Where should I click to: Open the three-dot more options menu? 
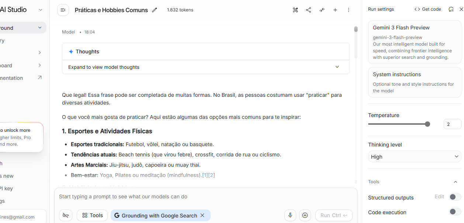pyautogui.click(x=349, y=10)
